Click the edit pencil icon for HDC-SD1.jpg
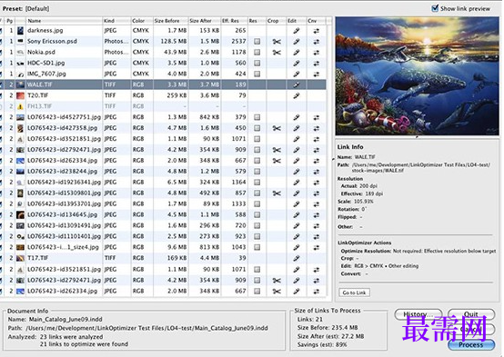 coord(297,64)
